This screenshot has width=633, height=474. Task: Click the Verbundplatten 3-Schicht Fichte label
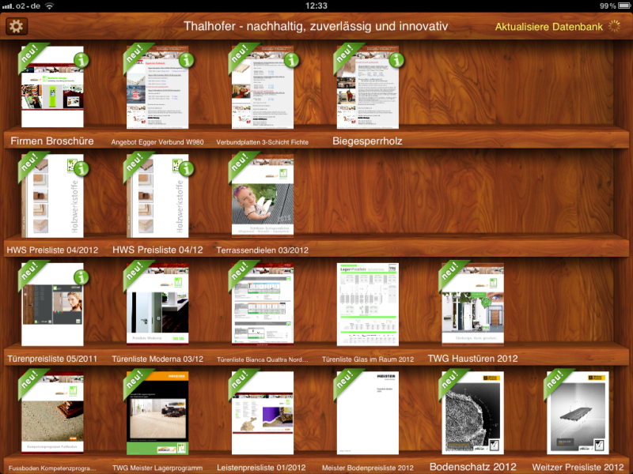[263, 142]
